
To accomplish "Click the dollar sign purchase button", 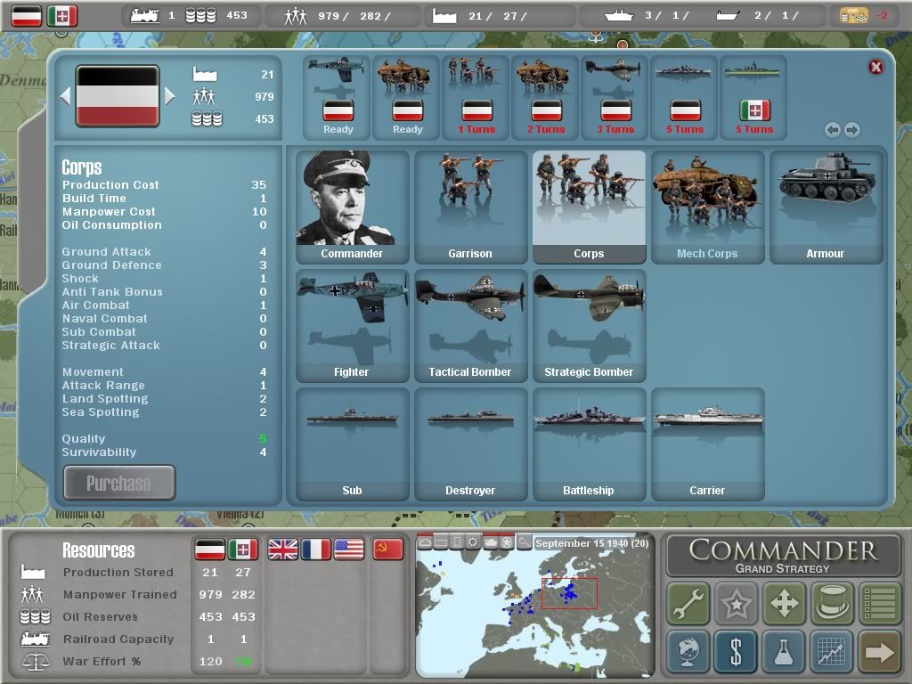I will tap(737, 651).
